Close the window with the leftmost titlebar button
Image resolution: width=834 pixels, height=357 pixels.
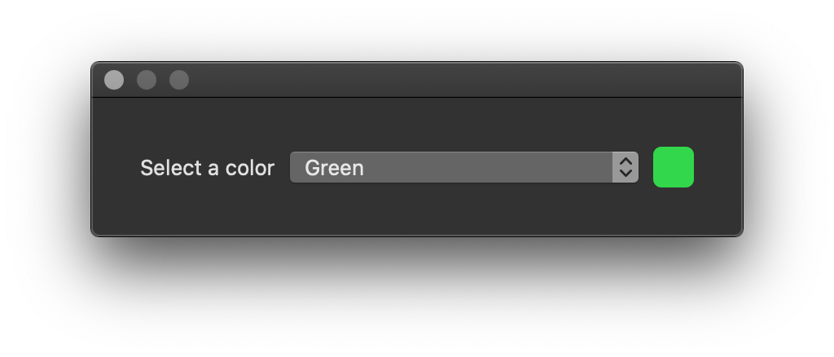[x=114, y=80]
